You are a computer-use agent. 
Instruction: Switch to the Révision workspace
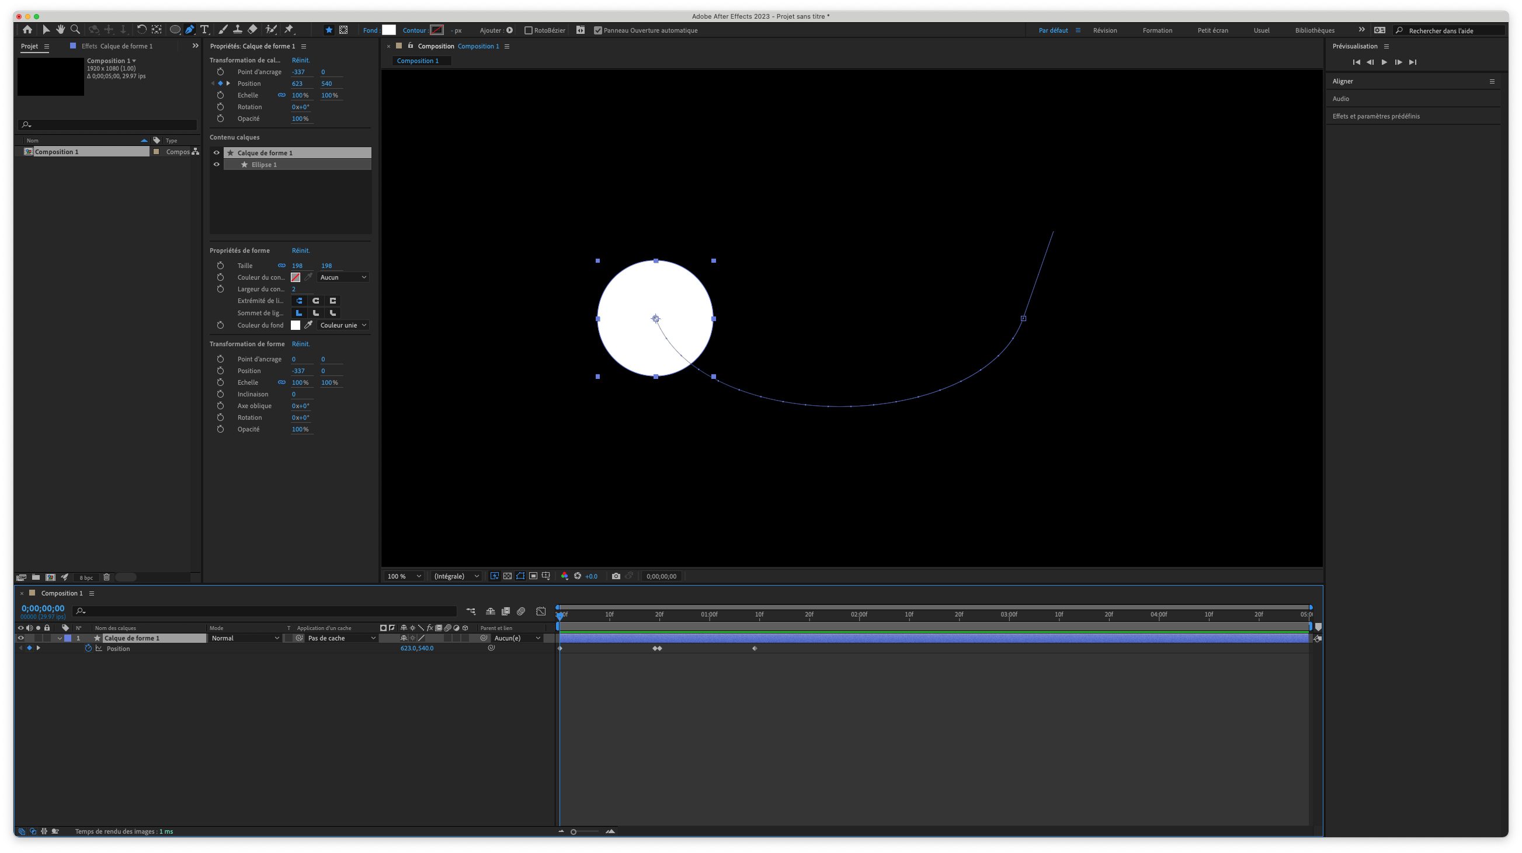(1104, 30)
